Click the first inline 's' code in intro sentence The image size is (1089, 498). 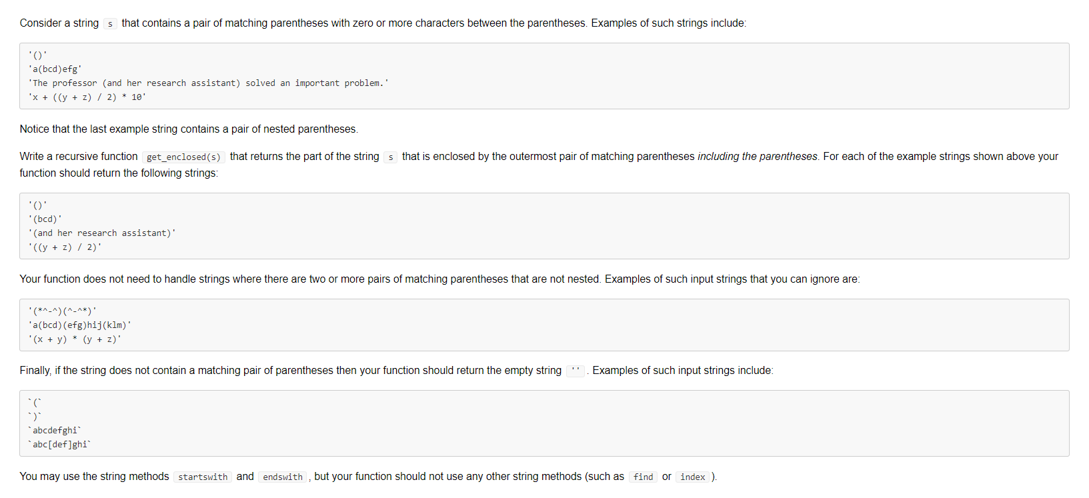pos(110,23)
